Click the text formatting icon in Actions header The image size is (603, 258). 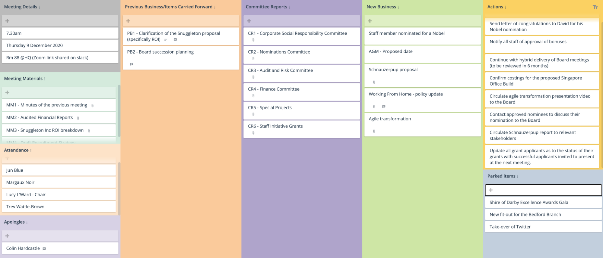(595, 7)
